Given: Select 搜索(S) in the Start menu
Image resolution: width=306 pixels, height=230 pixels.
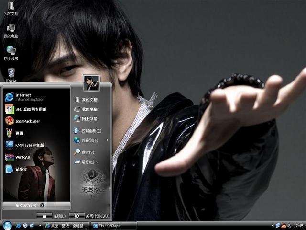Looking at the screenshot, I should pos(86,152).
